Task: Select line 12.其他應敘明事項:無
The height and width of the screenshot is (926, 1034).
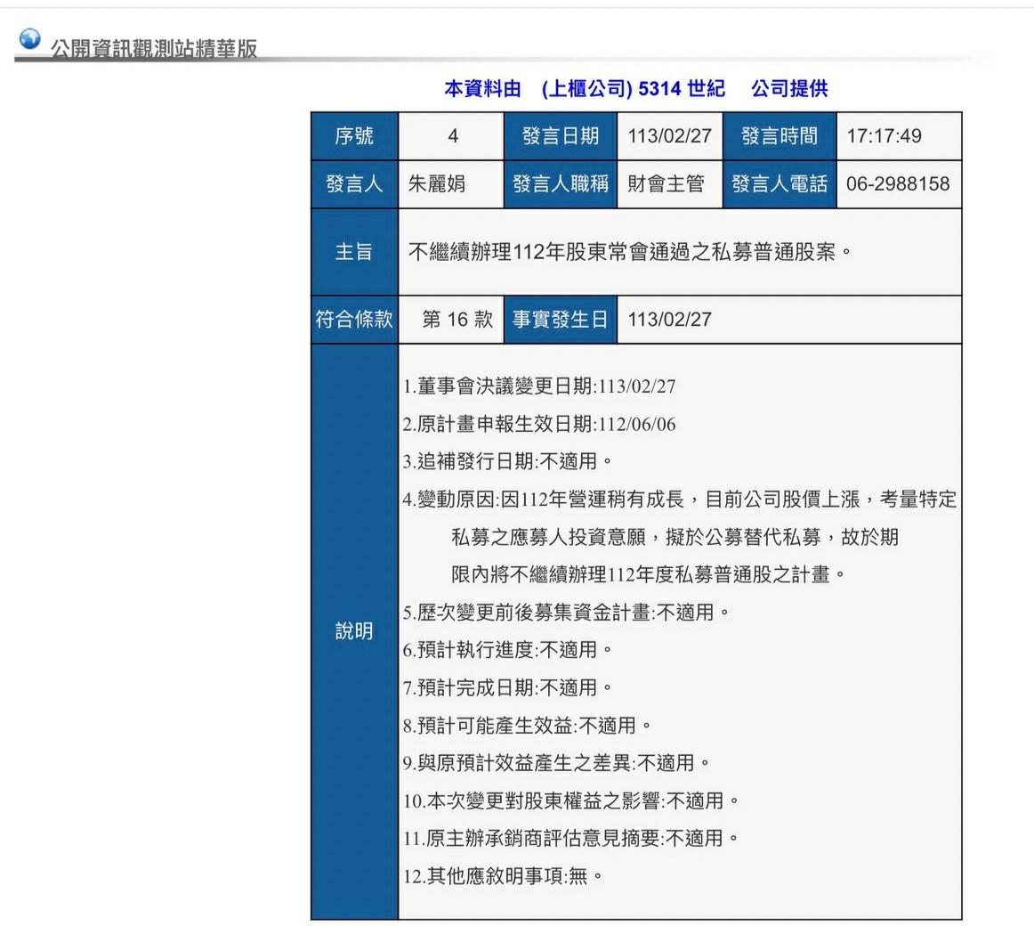Action: 503,876
